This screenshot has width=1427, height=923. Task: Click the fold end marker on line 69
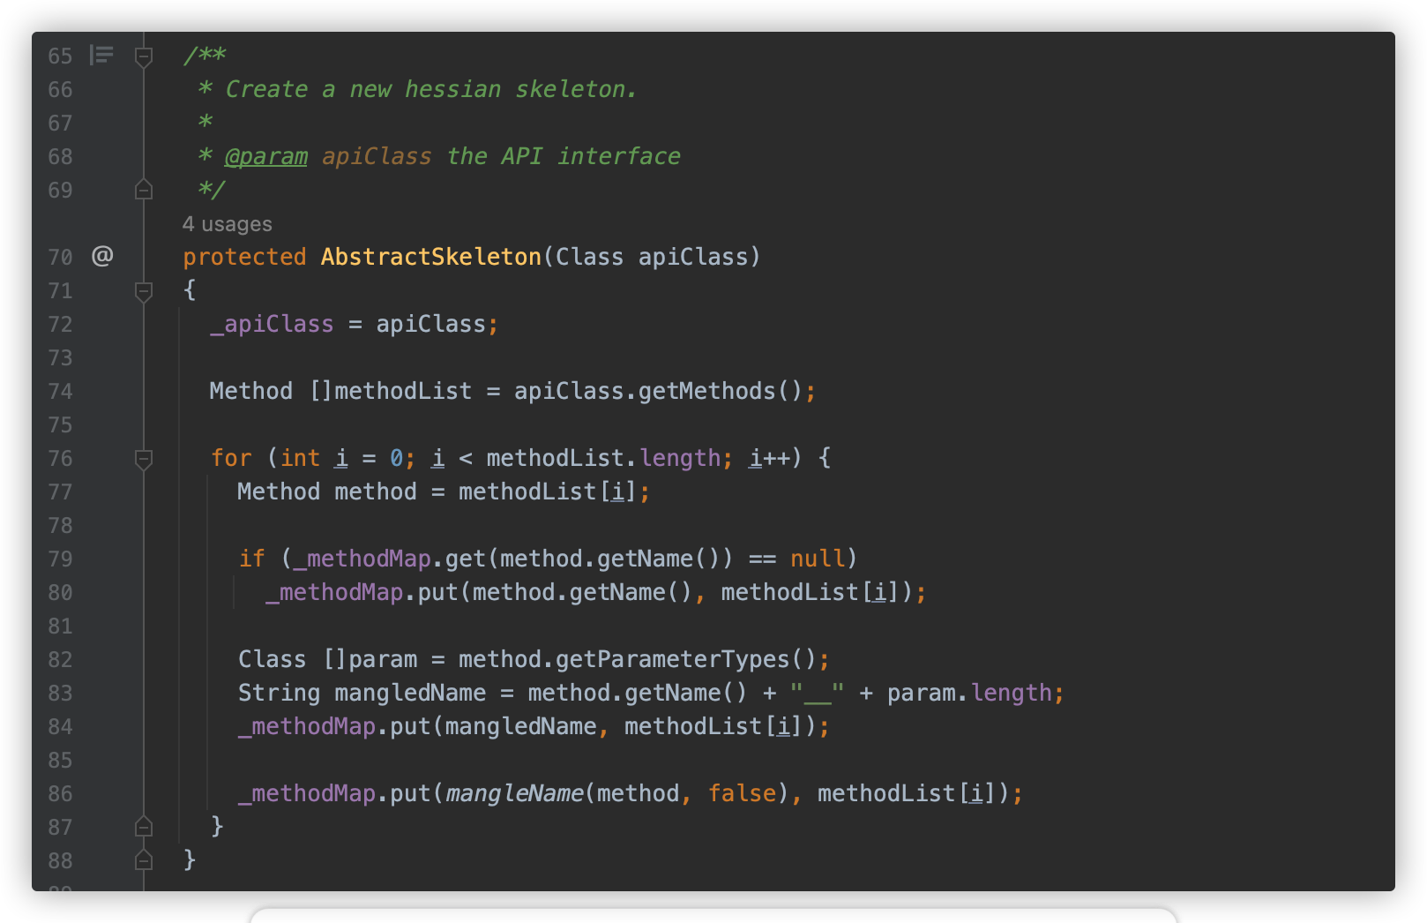pos(144,190)
